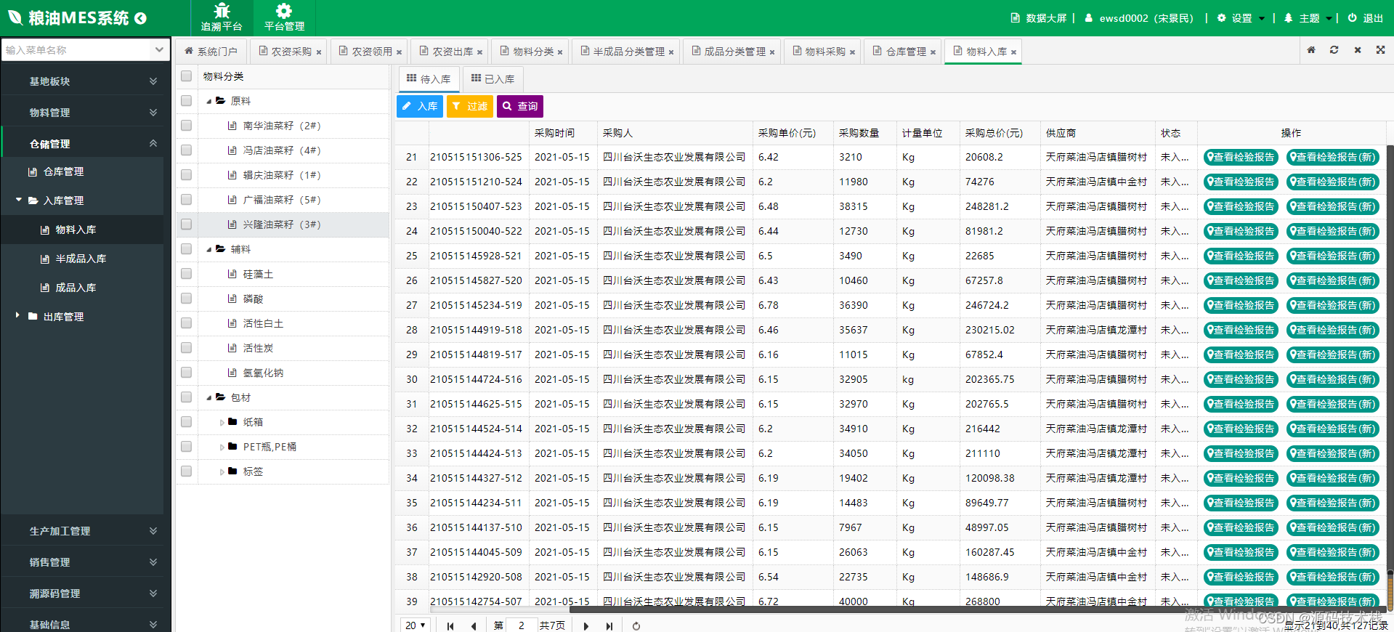Tick the checkbox for 活性白土
Viewport: 1394px width, 632px height.
(x=187, y=323)
